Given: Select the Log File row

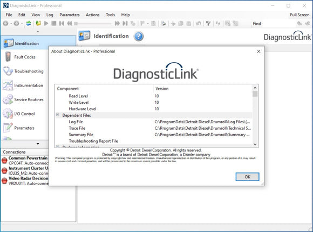Looking at the screenshot, I should point(153,122).
